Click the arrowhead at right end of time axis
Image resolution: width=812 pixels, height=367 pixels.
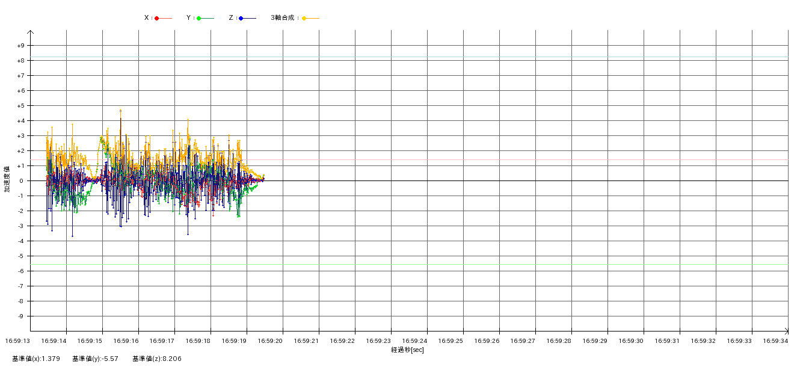(x=786, y=331)
